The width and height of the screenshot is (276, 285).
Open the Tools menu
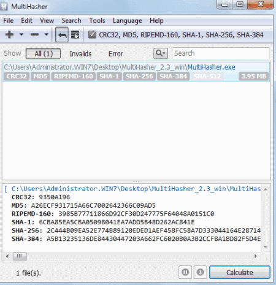(97, 21)
